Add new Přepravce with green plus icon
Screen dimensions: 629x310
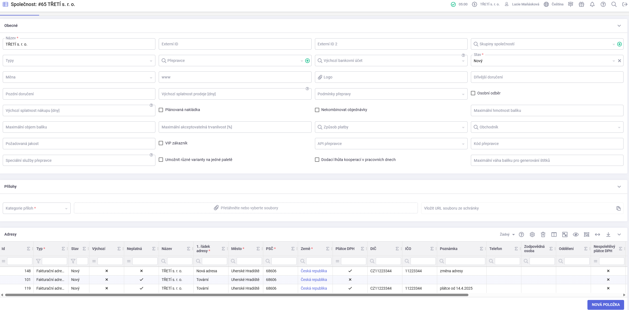(x=307, y=61)
